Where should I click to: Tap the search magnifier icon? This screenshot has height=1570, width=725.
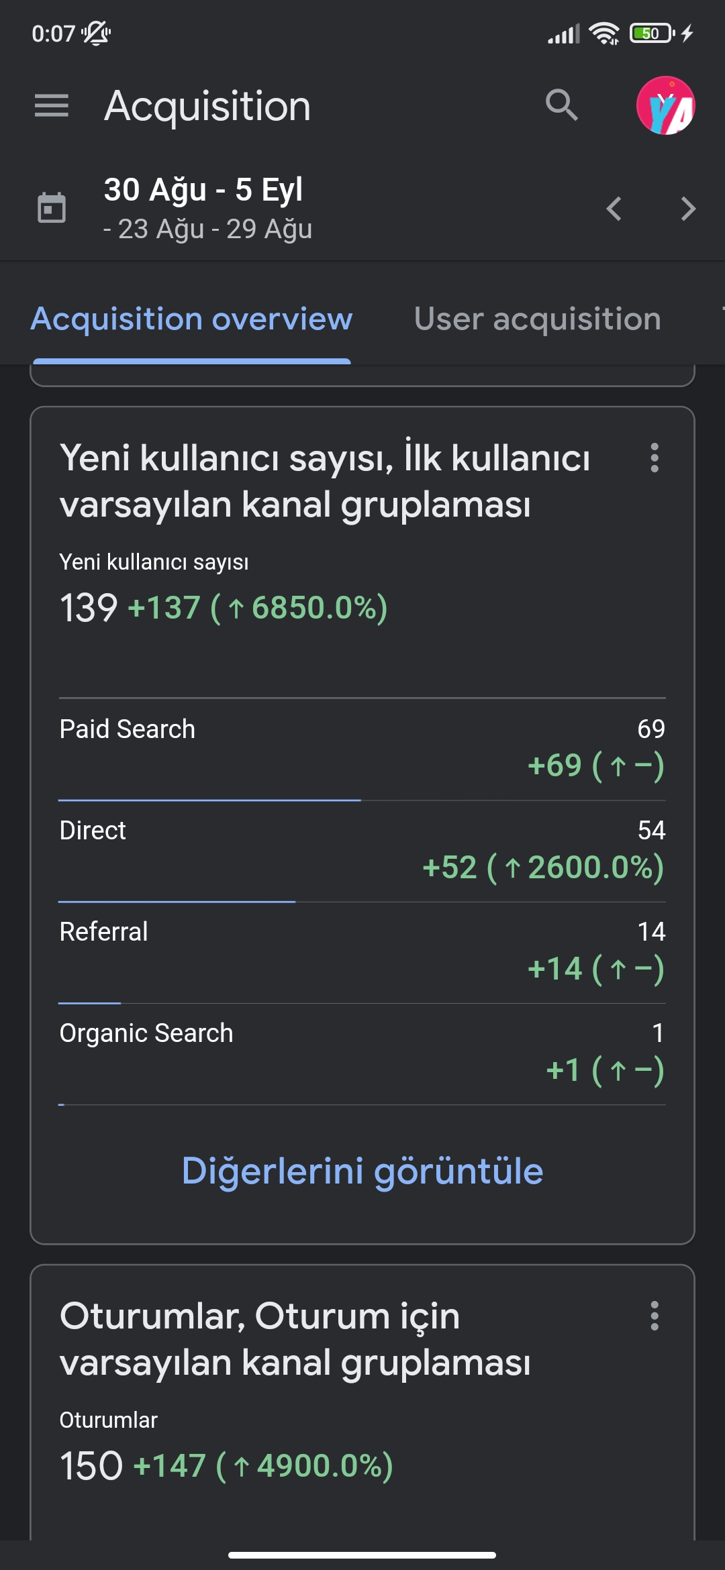562,105
